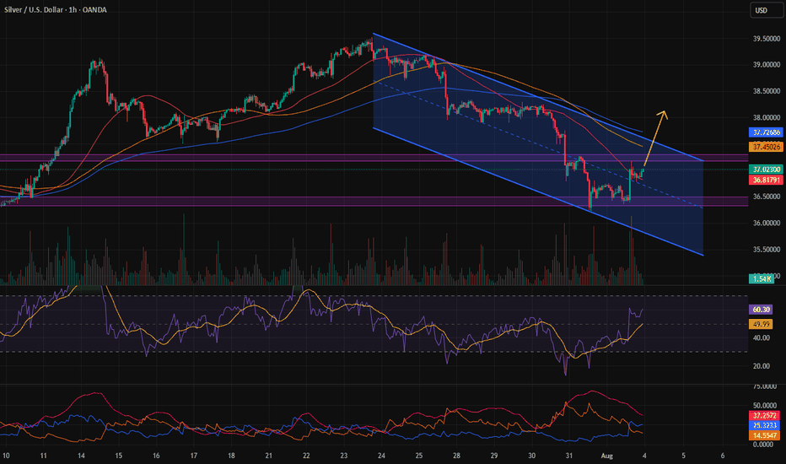Image resolution: width=786 pixels, height=464 pixels.
Task: Click the 39.50000 price axis level
Action: click(766, 39)
